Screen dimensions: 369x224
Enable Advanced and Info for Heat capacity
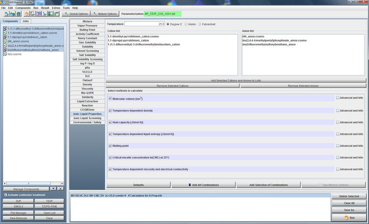(338, 122)
